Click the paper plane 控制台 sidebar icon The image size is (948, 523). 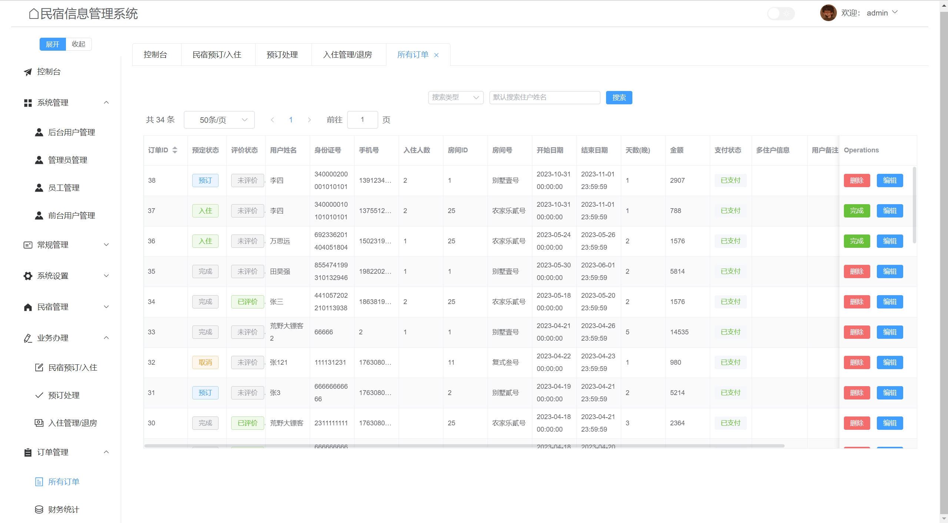[x=28, y=72]
